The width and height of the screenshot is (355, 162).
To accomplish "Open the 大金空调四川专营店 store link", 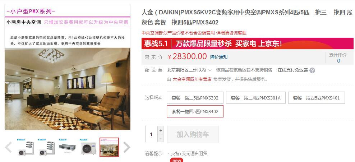I will tap(192, 79).
